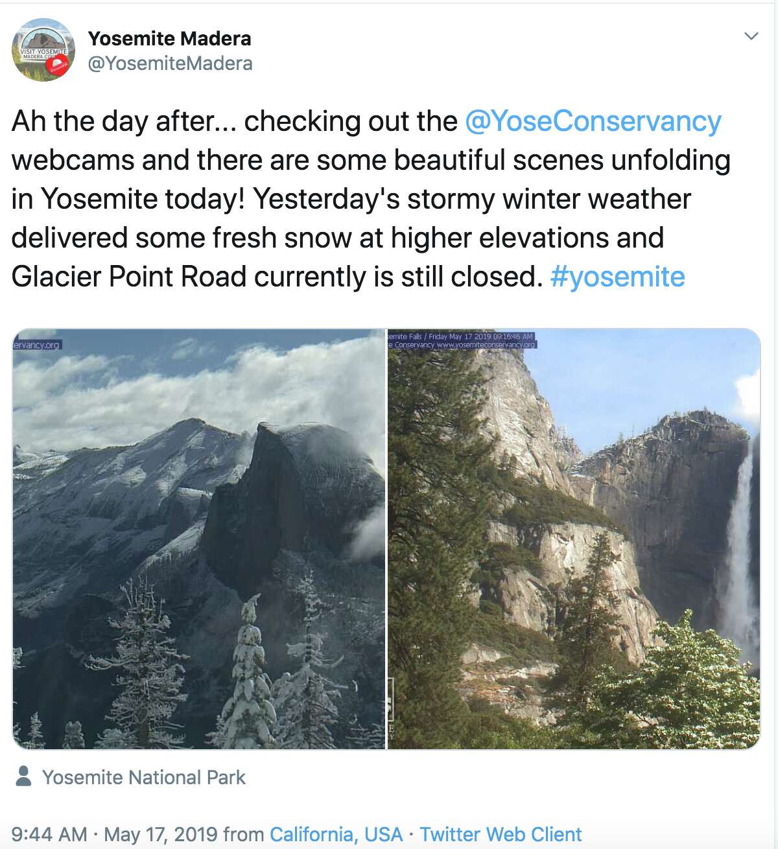Click the conservancy.org watermark on the left photo
778x849 pixels.
coord(36,347)
